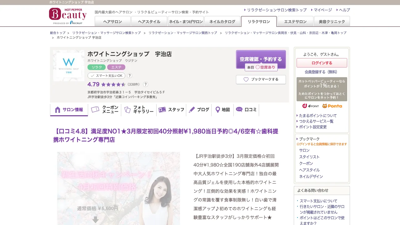Open the エステサロン tab
400x225 pixels.
295,21
